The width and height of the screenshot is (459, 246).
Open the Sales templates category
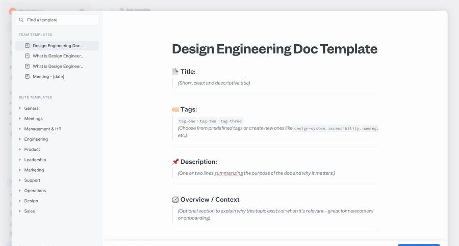30,211
